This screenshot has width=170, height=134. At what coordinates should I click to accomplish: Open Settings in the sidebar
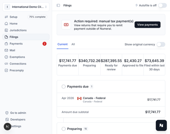(x=16, y=126)
